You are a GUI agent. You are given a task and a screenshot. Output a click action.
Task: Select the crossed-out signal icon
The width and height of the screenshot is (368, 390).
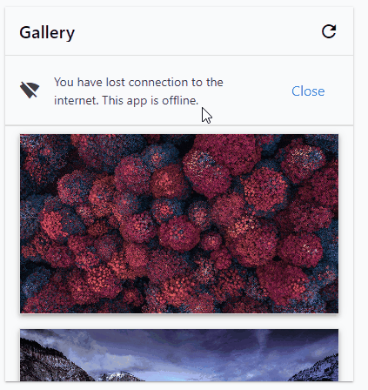pyautogui.click(x=30, y=90)
